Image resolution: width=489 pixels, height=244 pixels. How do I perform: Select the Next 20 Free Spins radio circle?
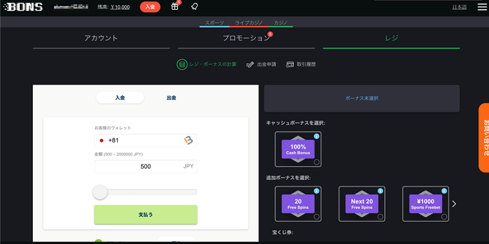[x=380, y=217]
